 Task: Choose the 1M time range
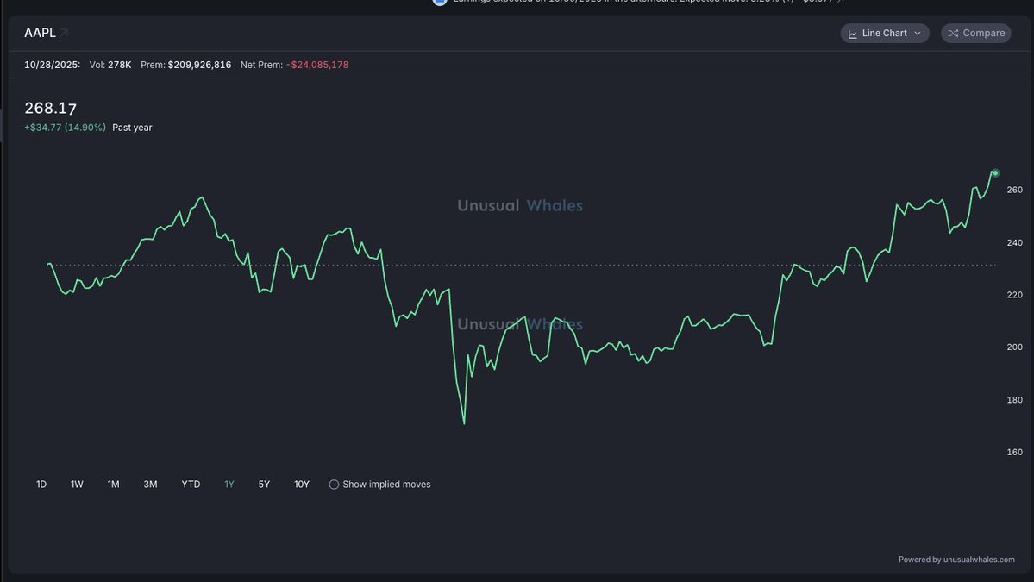tap(113, 485)
